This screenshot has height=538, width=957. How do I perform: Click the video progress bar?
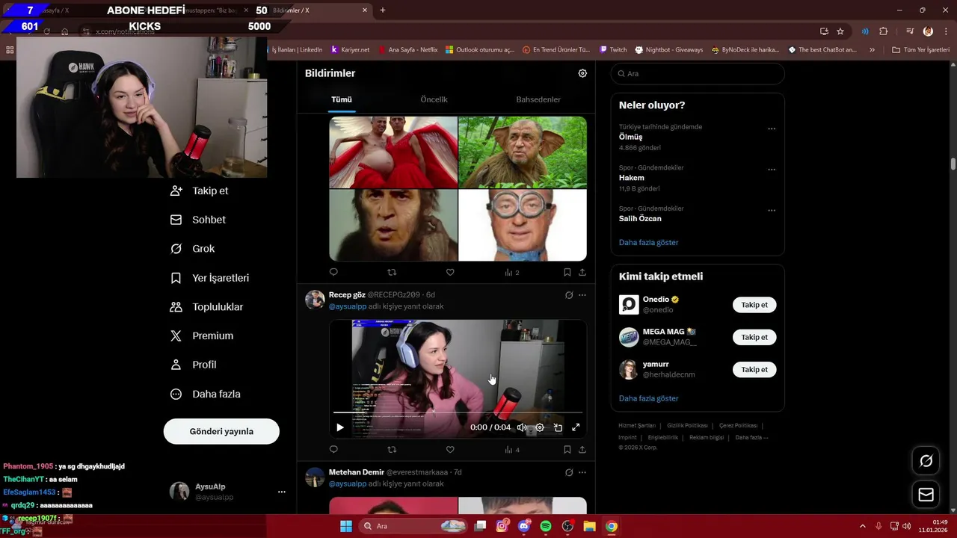[x=458, y=412]
